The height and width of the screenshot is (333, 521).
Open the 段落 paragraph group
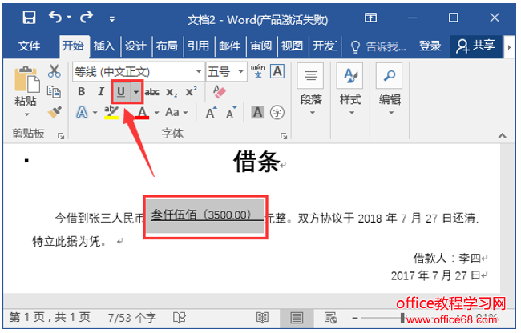311,90
